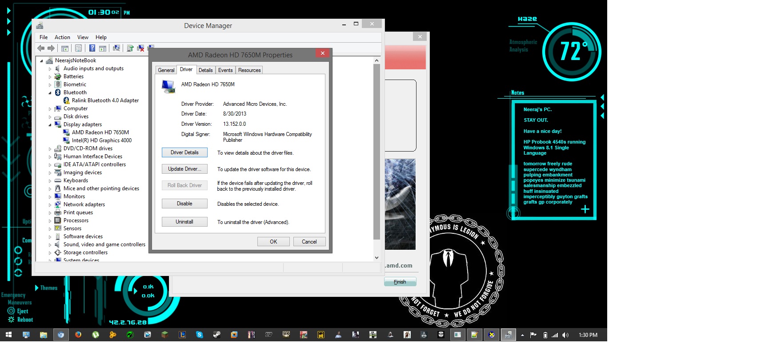Click the yellow-blue X taskbar icon
This screenshot has width=761, height=360.
tap(492, 335)
